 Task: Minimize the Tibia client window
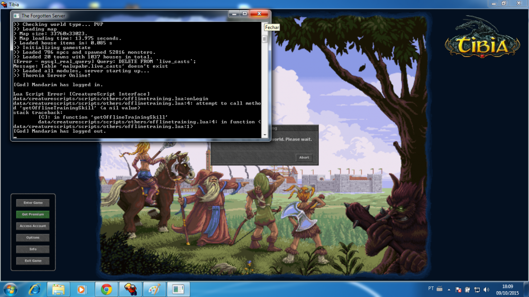(x=494, y=4)
